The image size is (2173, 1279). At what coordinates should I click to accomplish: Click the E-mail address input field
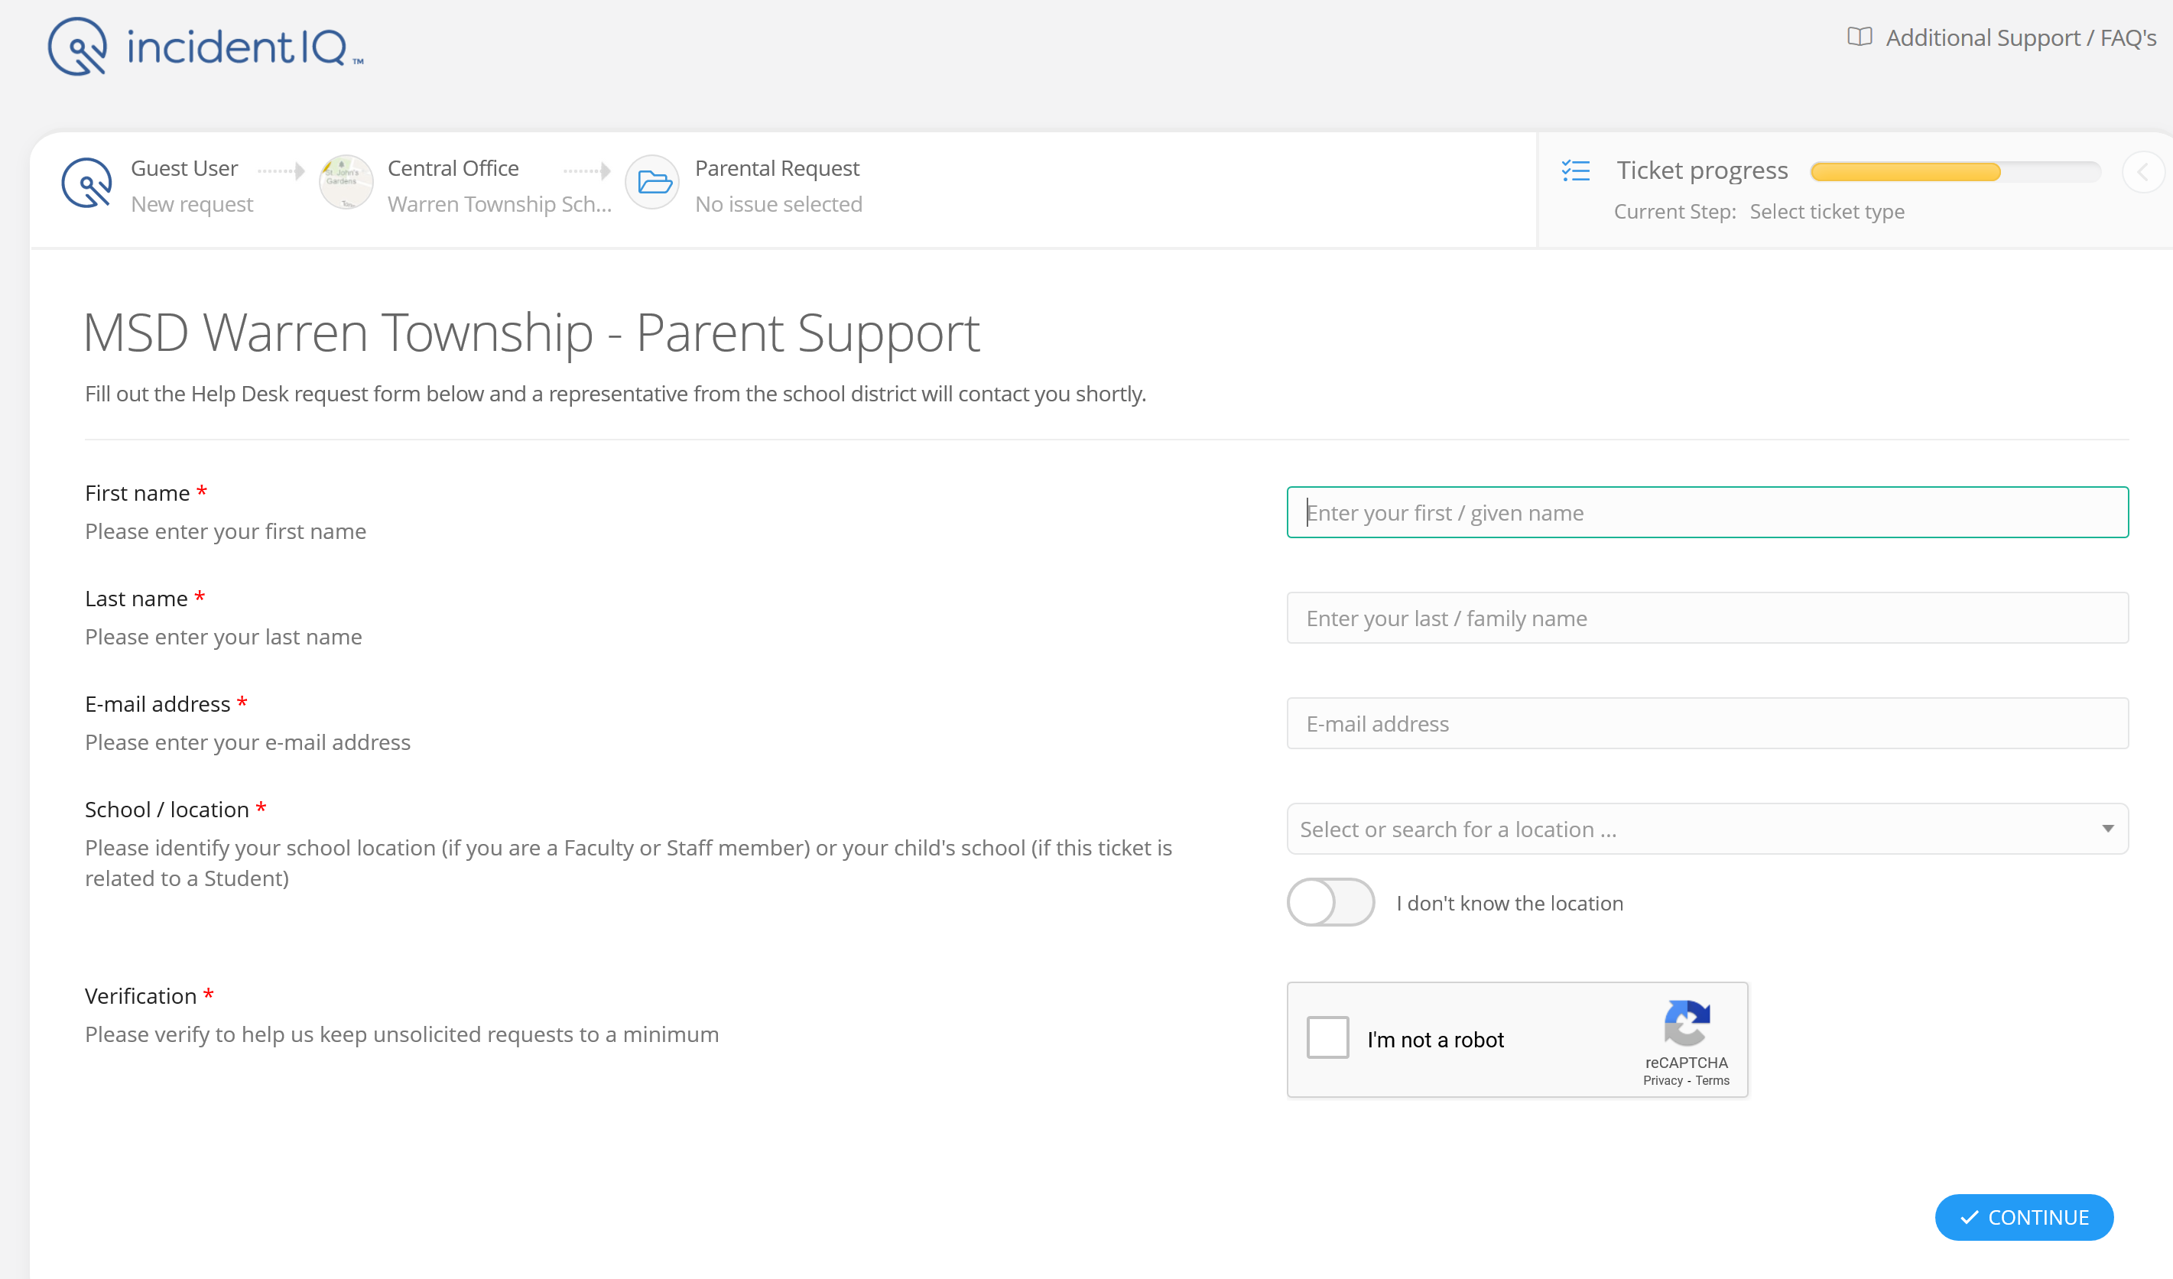click(1707, 723)
